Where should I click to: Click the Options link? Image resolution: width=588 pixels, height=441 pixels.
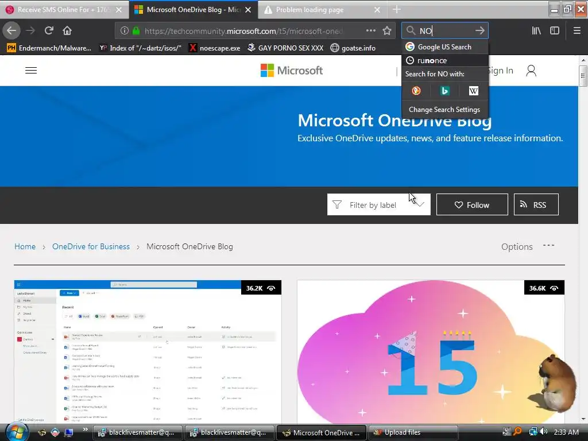pos(517,247)
